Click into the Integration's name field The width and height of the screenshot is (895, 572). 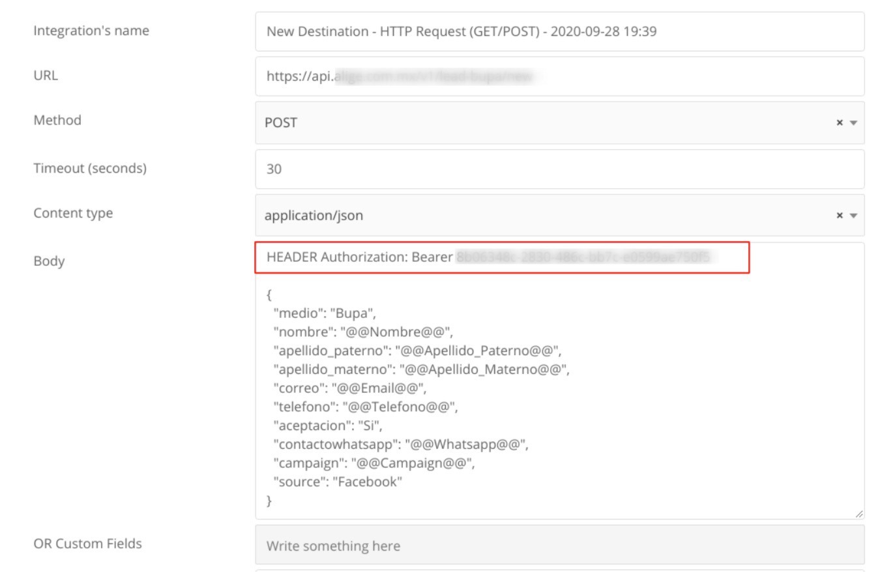[x=559, y=31]
